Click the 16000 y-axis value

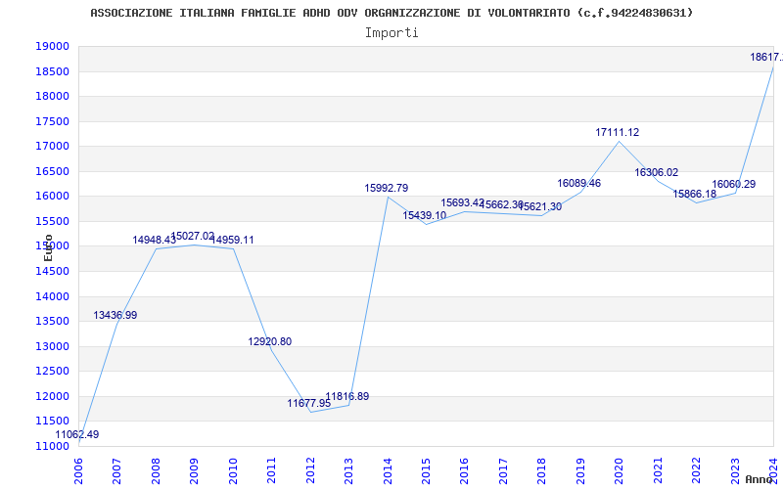tap(52, 197)
